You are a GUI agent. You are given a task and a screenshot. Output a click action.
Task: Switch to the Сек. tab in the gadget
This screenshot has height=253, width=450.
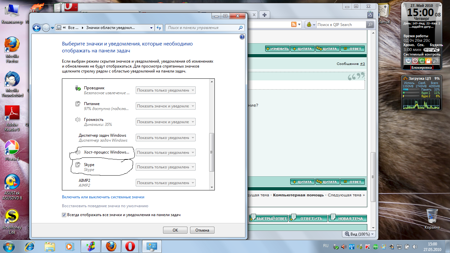(421, 45)
